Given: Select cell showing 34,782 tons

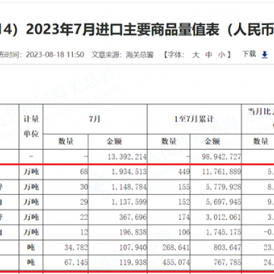Looking at the screenshot, I should pyautogui.click(x=65, y=247).
